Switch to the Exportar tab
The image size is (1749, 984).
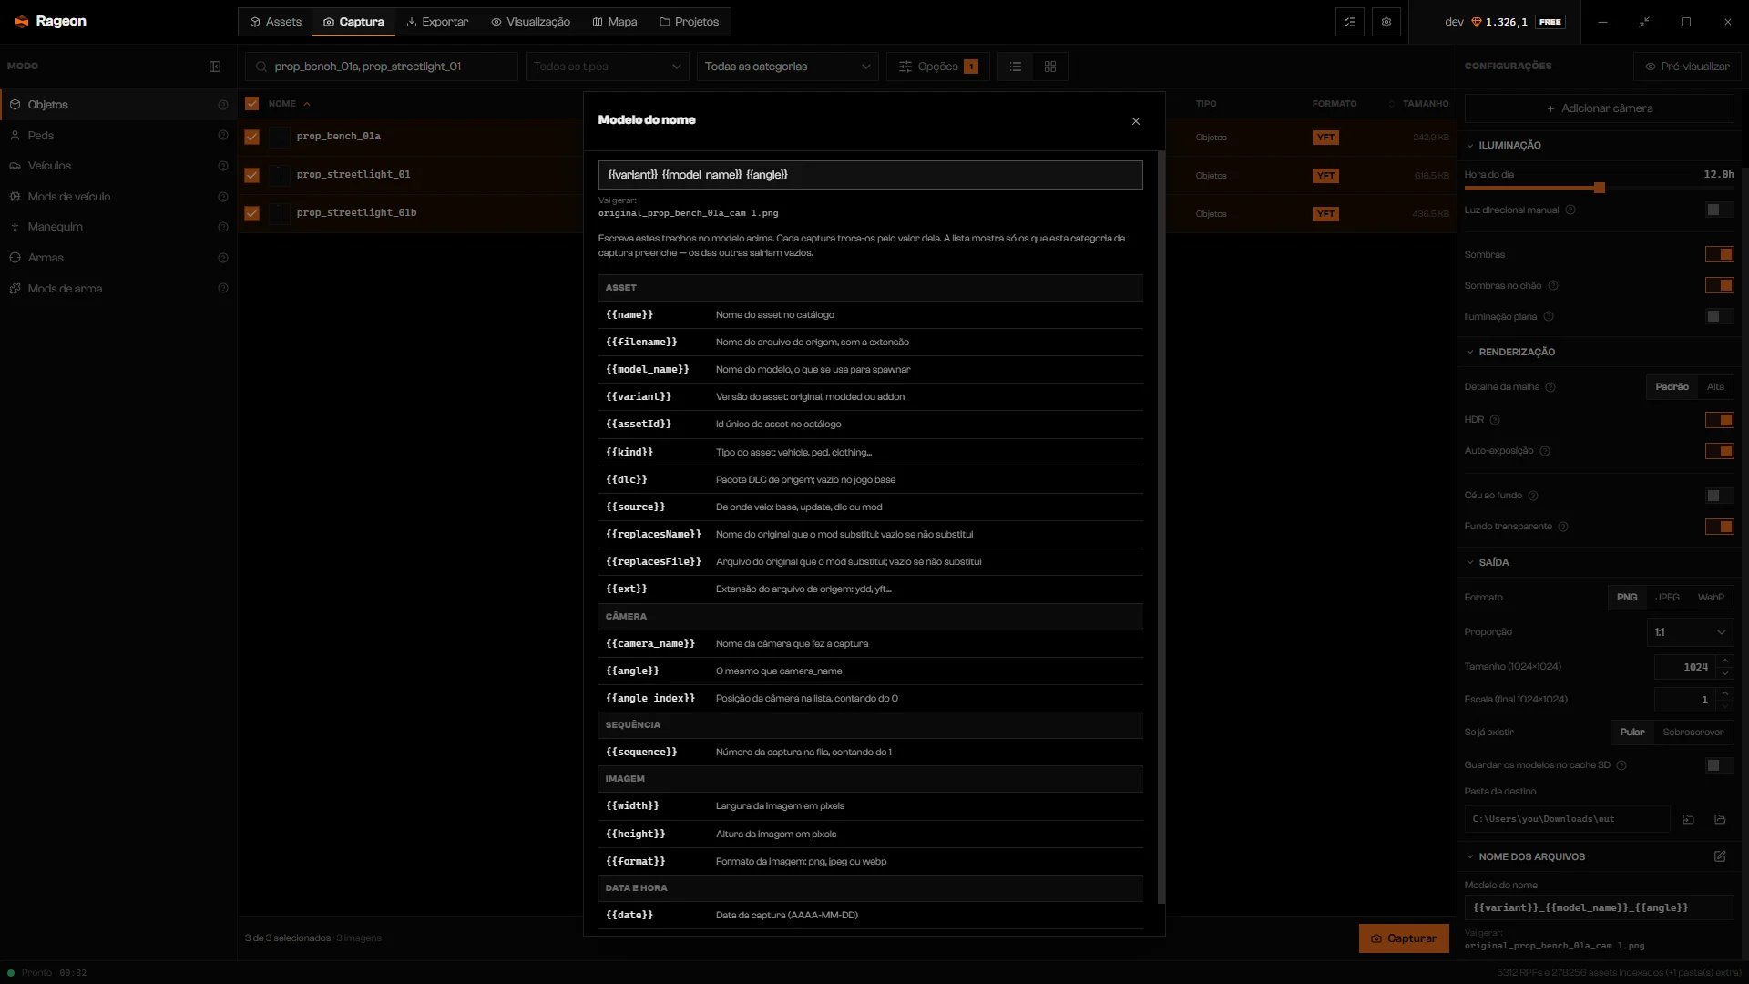click(437, 22)
